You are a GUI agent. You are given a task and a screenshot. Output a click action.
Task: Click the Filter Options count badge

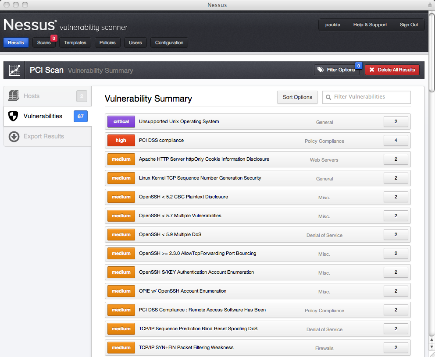point(358,66)
